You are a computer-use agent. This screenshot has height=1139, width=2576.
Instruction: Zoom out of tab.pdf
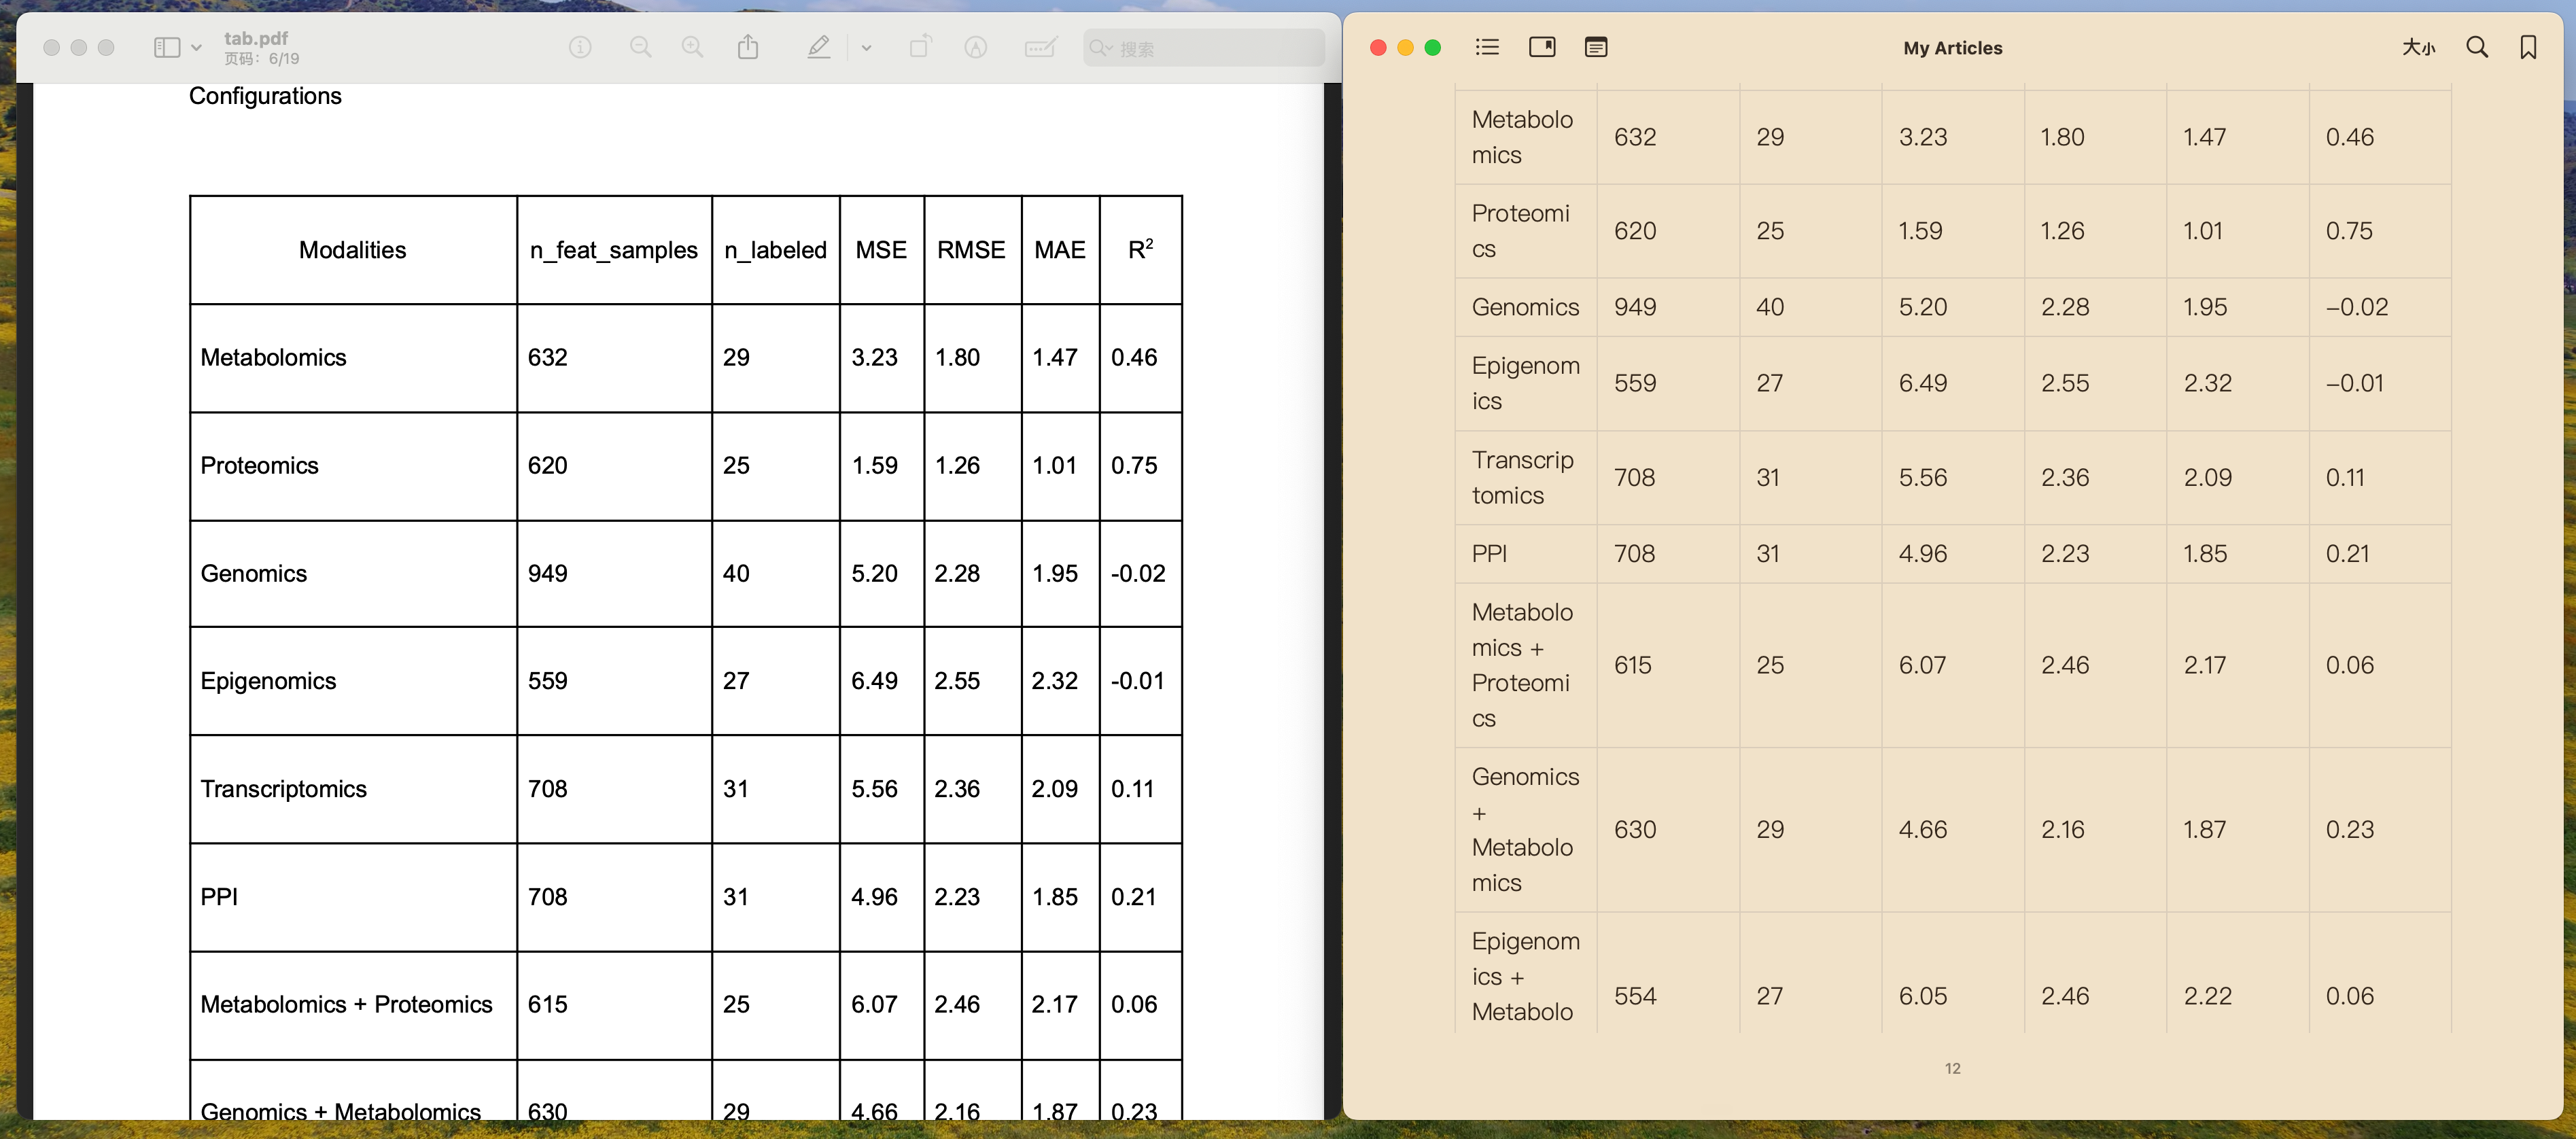(640, 47)
